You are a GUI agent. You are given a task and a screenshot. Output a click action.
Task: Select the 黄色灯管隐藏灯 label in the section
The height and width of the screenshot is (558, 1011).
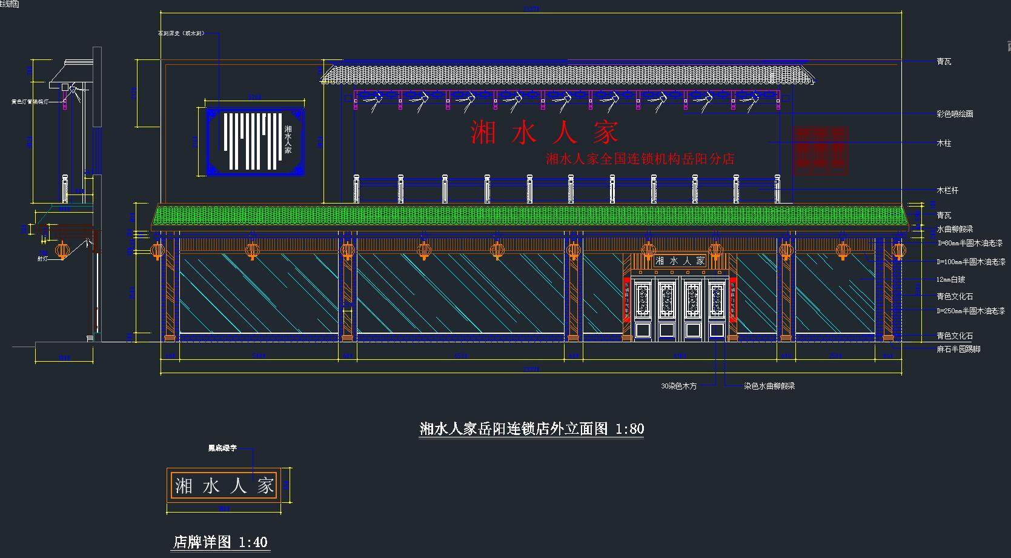(38, 102)
